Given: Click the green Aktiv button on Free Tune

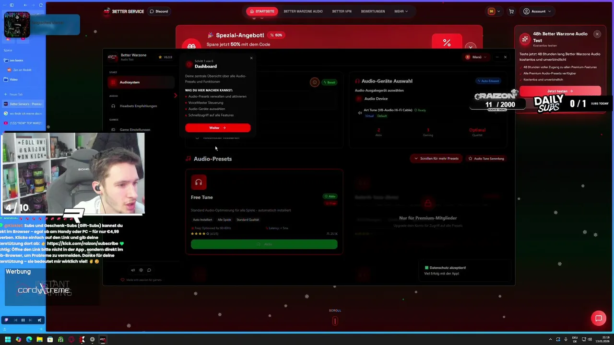Looking at the screenshot, I should (x=264, y=244).
